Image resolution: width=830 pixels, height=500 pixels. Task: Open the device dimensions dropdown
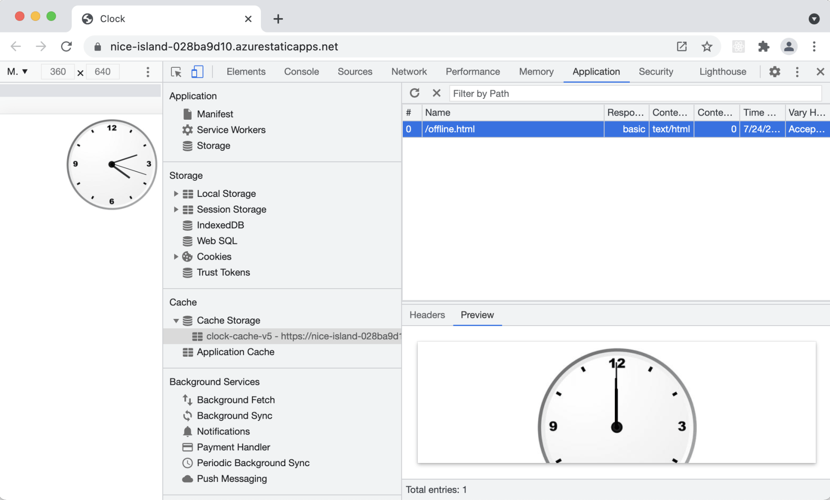click(x=18, y=72)
